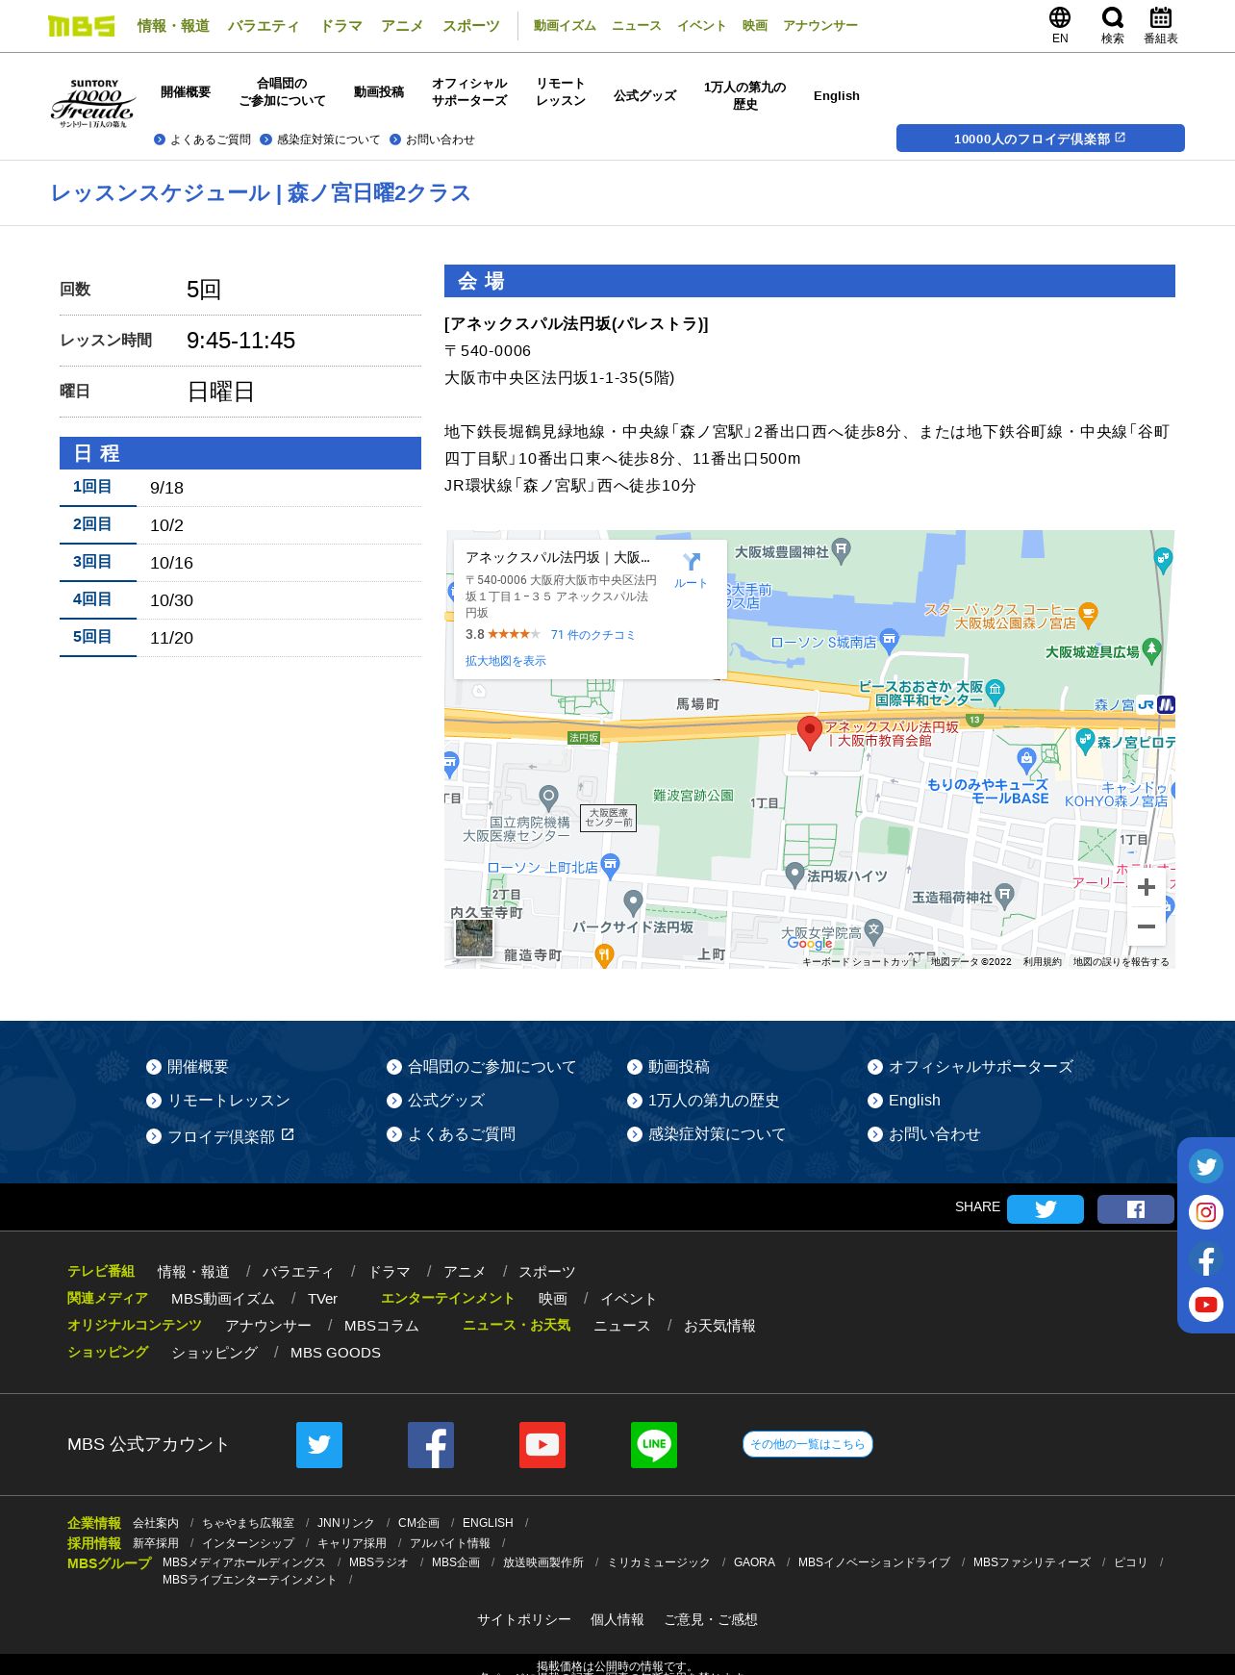Open ドラマ in top navigation

[x=341, y=26]
